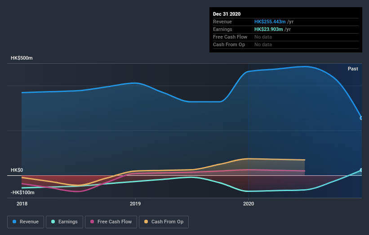Image resolution: width=369 pixels, height=235 pixels.
Task: Click the HK$255.443m revenue value
Action: coord(270,22)
